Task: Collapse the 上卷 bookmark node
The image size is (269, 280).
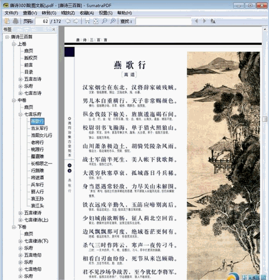Action: 14,44
